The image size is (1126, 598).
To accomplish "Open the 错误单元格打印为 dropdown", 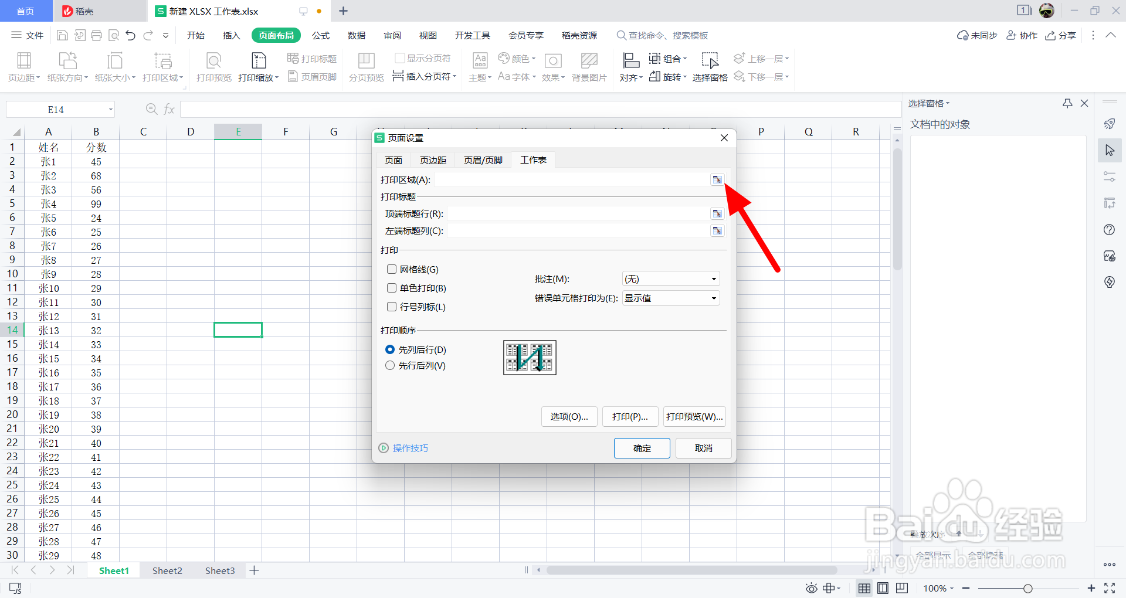I will point(671,298).
